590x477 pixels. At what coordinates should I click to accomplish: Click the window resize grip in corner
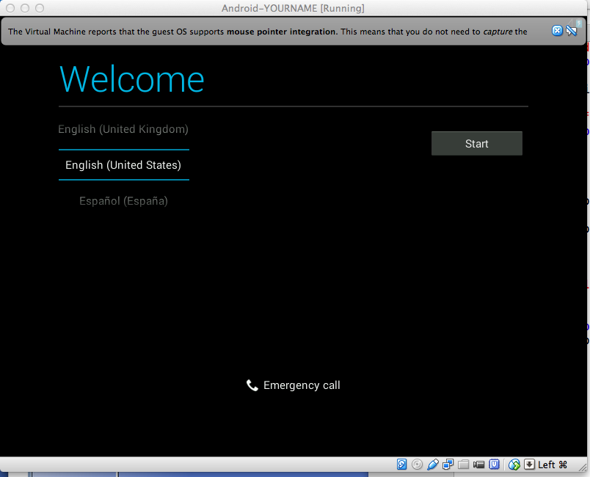[x=582, y=467]
